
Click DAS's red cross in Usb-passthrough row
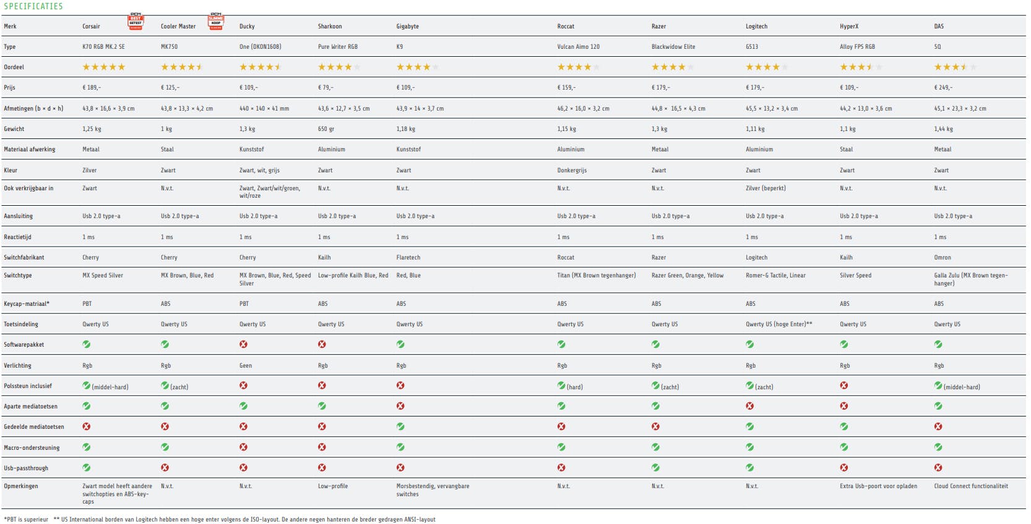(938, 468)
